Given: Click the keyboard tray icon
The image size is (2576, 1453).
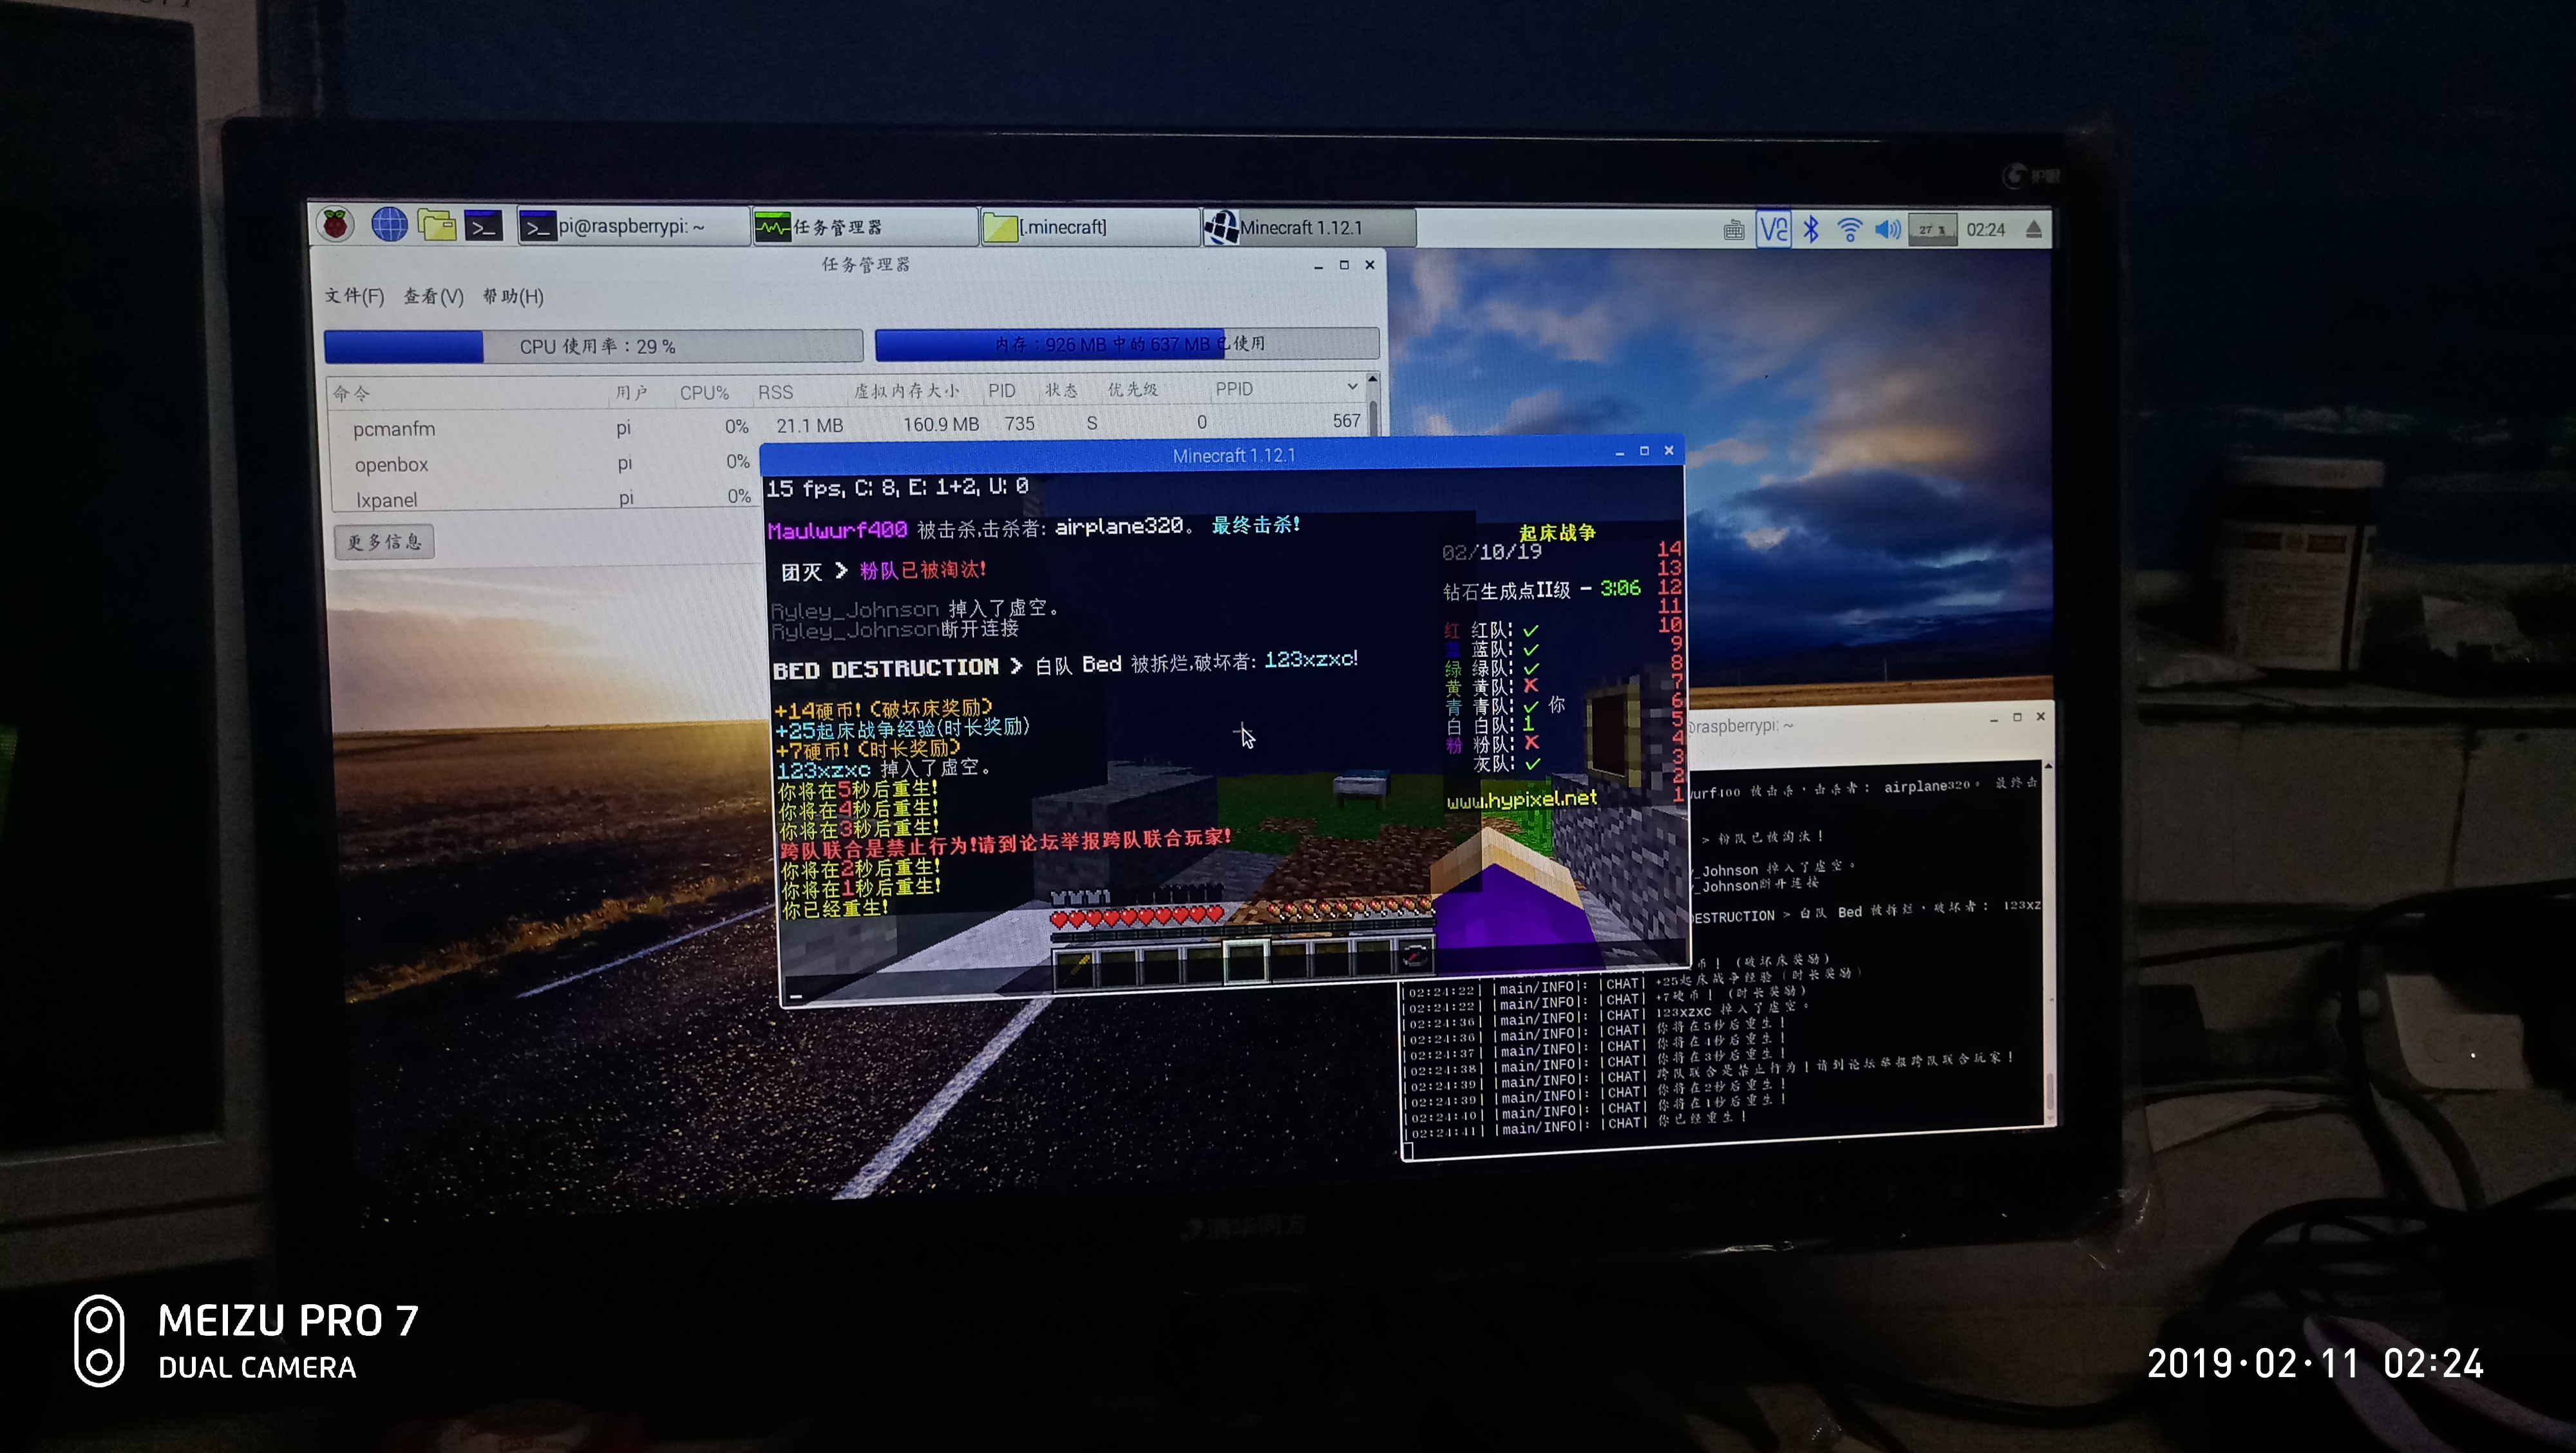Looking at the screenshot, I should tap(1734, 231).
